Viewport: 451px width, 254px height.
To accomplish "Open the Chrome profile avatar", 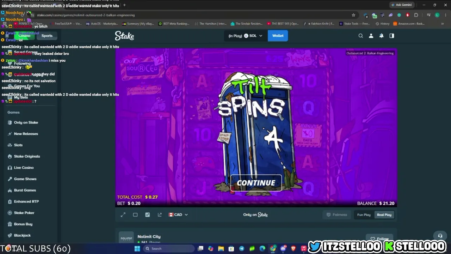I will pyautogui.click(x=437, y=15).
